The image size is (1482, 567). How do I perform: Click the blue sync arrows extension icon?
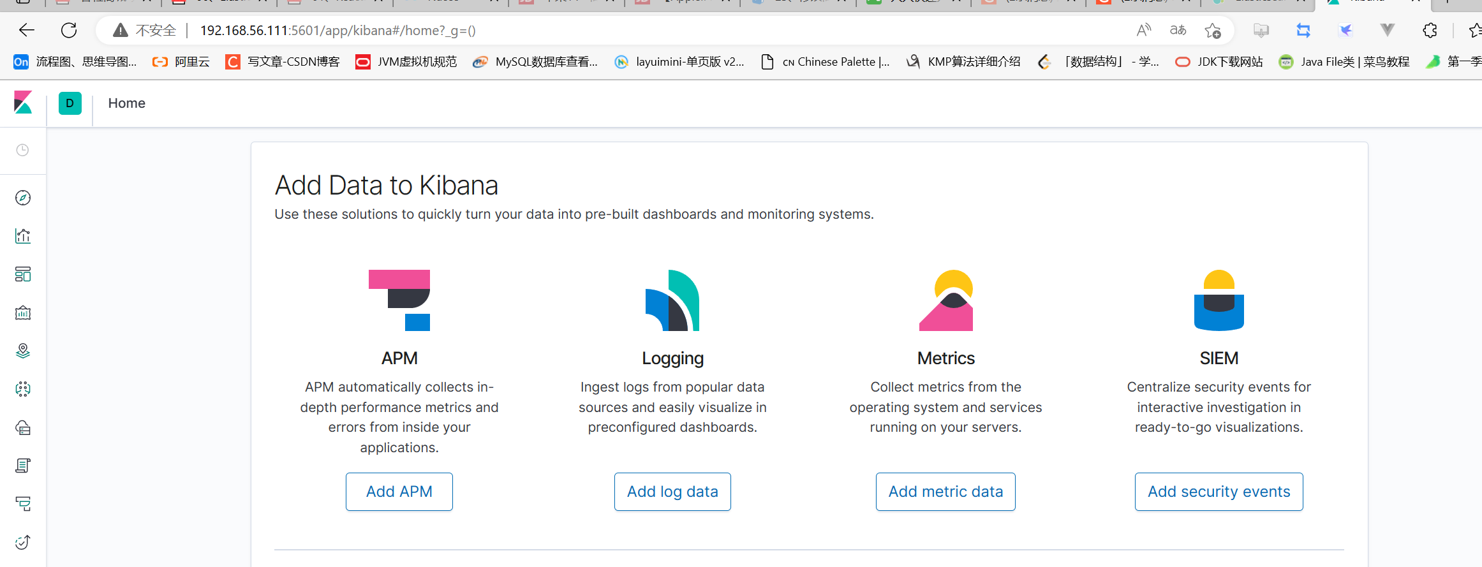(1303, 30)
